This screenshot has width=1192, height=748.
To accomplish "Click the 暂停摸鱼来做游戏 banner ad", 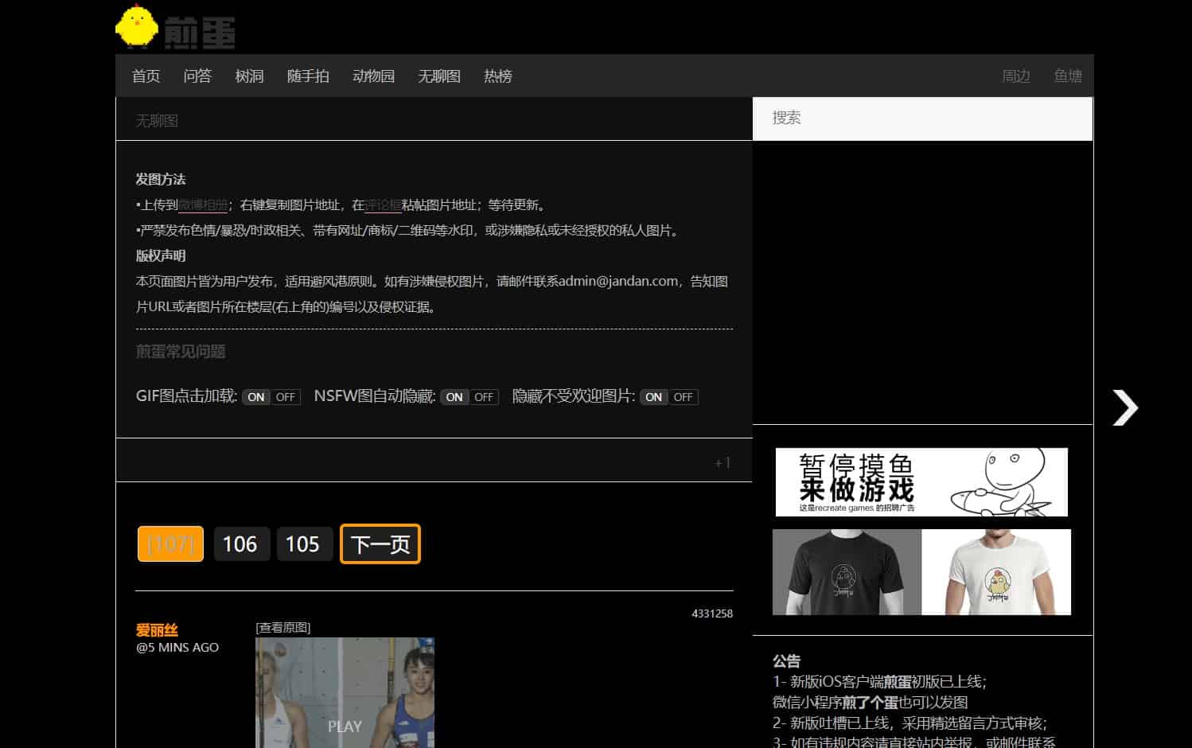I will point(921,482).
